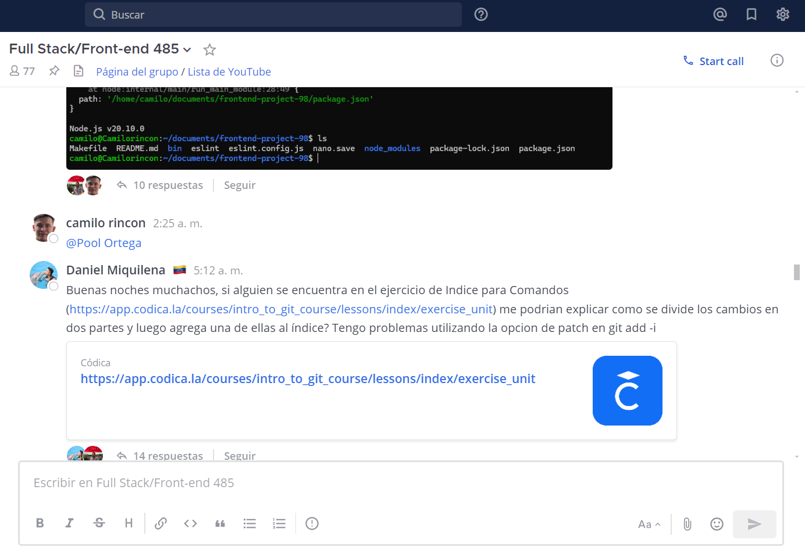Insert a link using the link icon

tap(161, 523)
